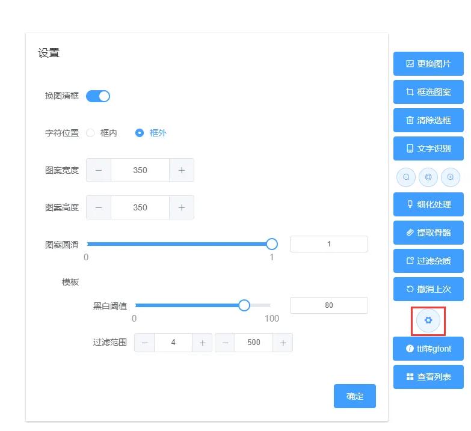Screen dimensions: 471x431
Task: Decrease 图案高度 with minus button
Action: point(99,207)
